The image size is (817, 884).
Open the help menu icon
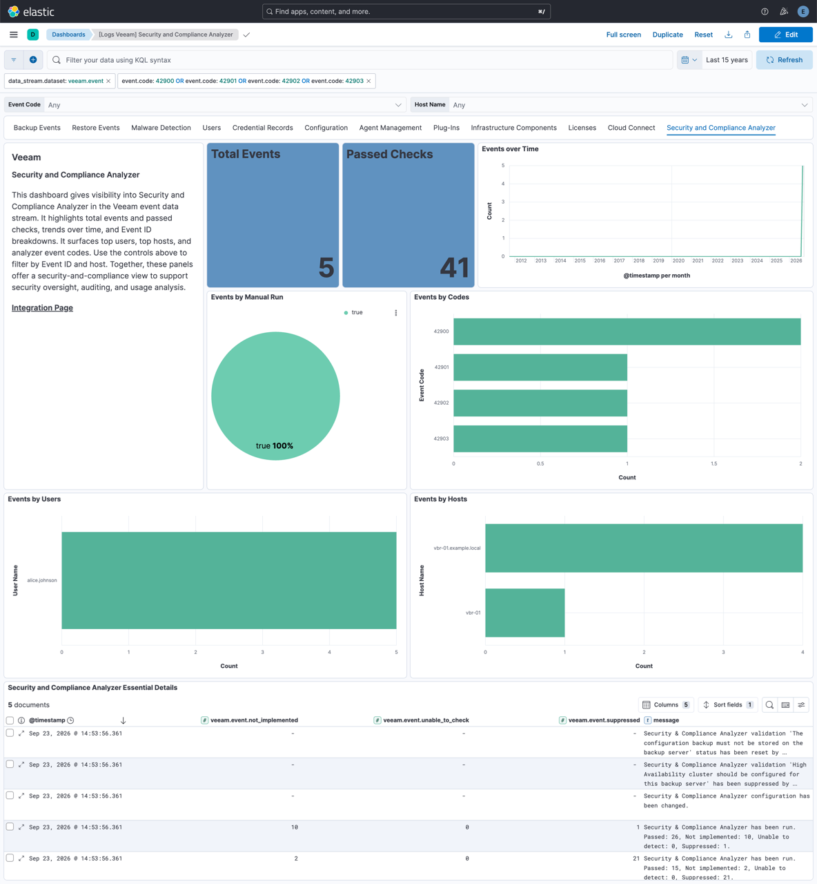coord(765,12)
